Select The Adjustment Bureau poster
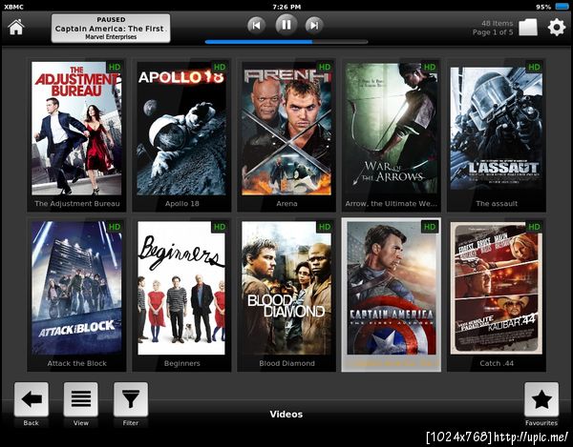 point(76,129)
